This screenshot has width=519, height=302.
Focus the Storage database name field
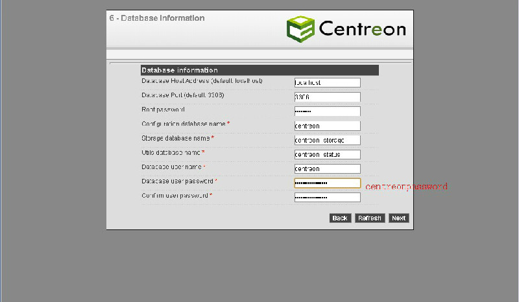(x=327, y=140)
